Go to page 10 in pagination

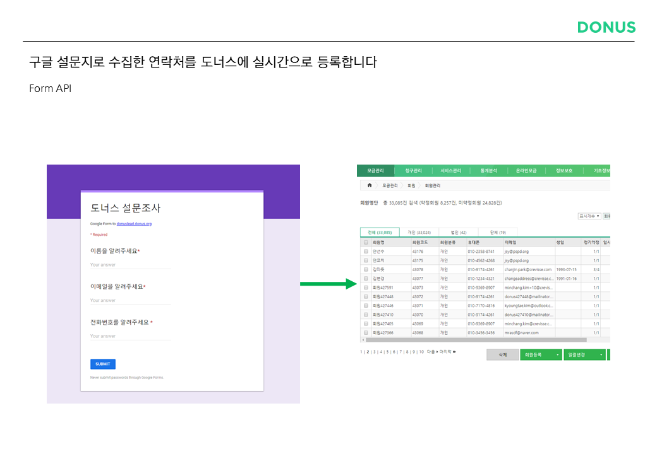[421, 352]
